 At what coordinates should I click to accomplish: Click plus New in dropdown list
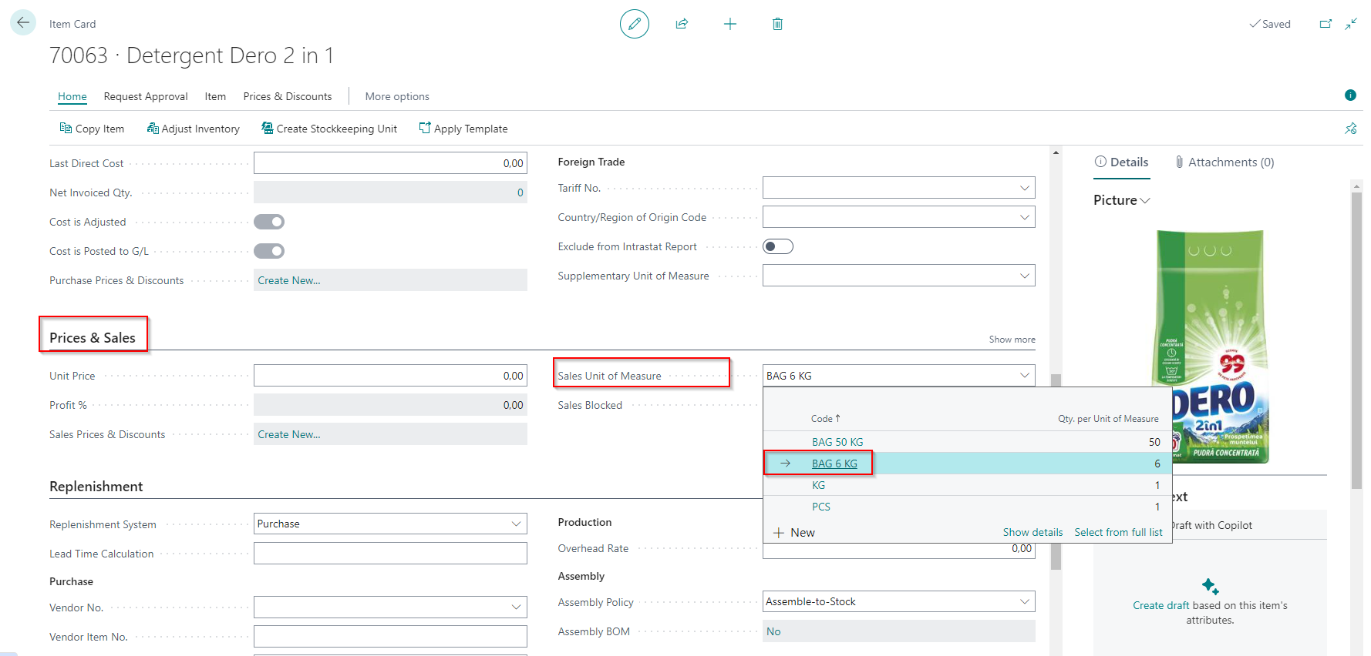click(x=794, y=533)
